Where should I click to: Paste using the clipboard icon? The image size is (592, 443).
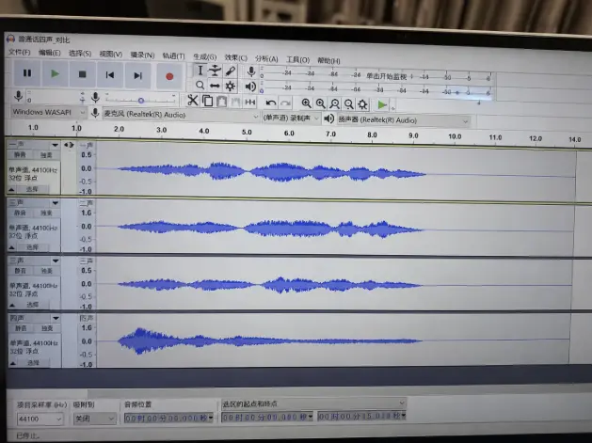point(221,102)
